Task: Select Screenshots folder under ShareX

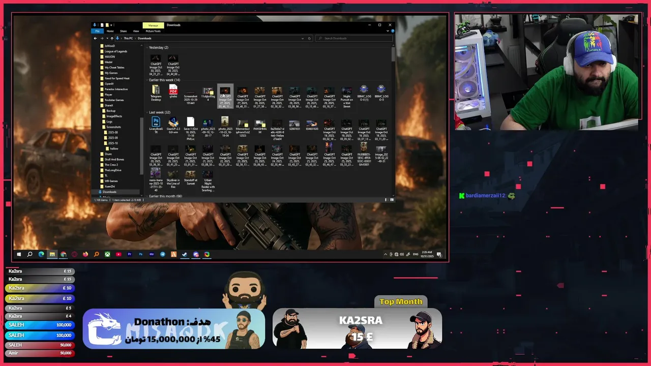Action: coord(113,127)
